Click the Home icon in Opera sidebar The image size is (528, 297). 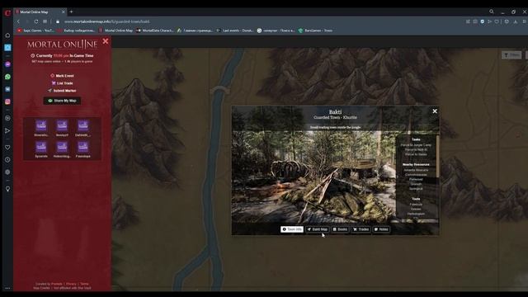(x=7, y=35)
